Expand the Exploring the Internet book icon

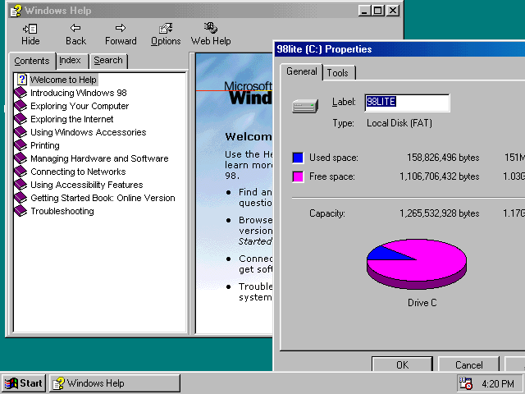21,119
